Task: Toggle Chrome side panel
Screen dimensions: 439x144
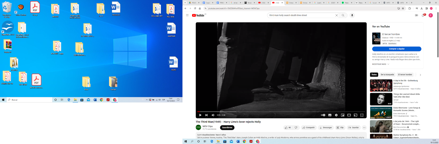Action: [426, 8]
